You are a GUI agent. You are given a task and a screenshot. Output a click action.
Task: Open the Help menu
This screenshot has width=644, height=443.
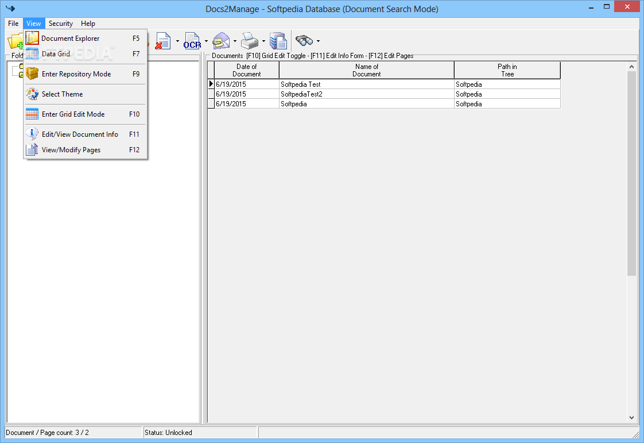coord(88,24)
